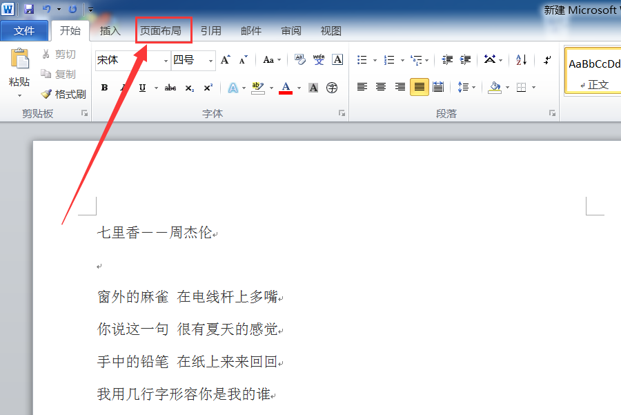Open the highlight color dropdown arrow
Image resolution: width=621 pixels, height=415 pixels.
271,88
